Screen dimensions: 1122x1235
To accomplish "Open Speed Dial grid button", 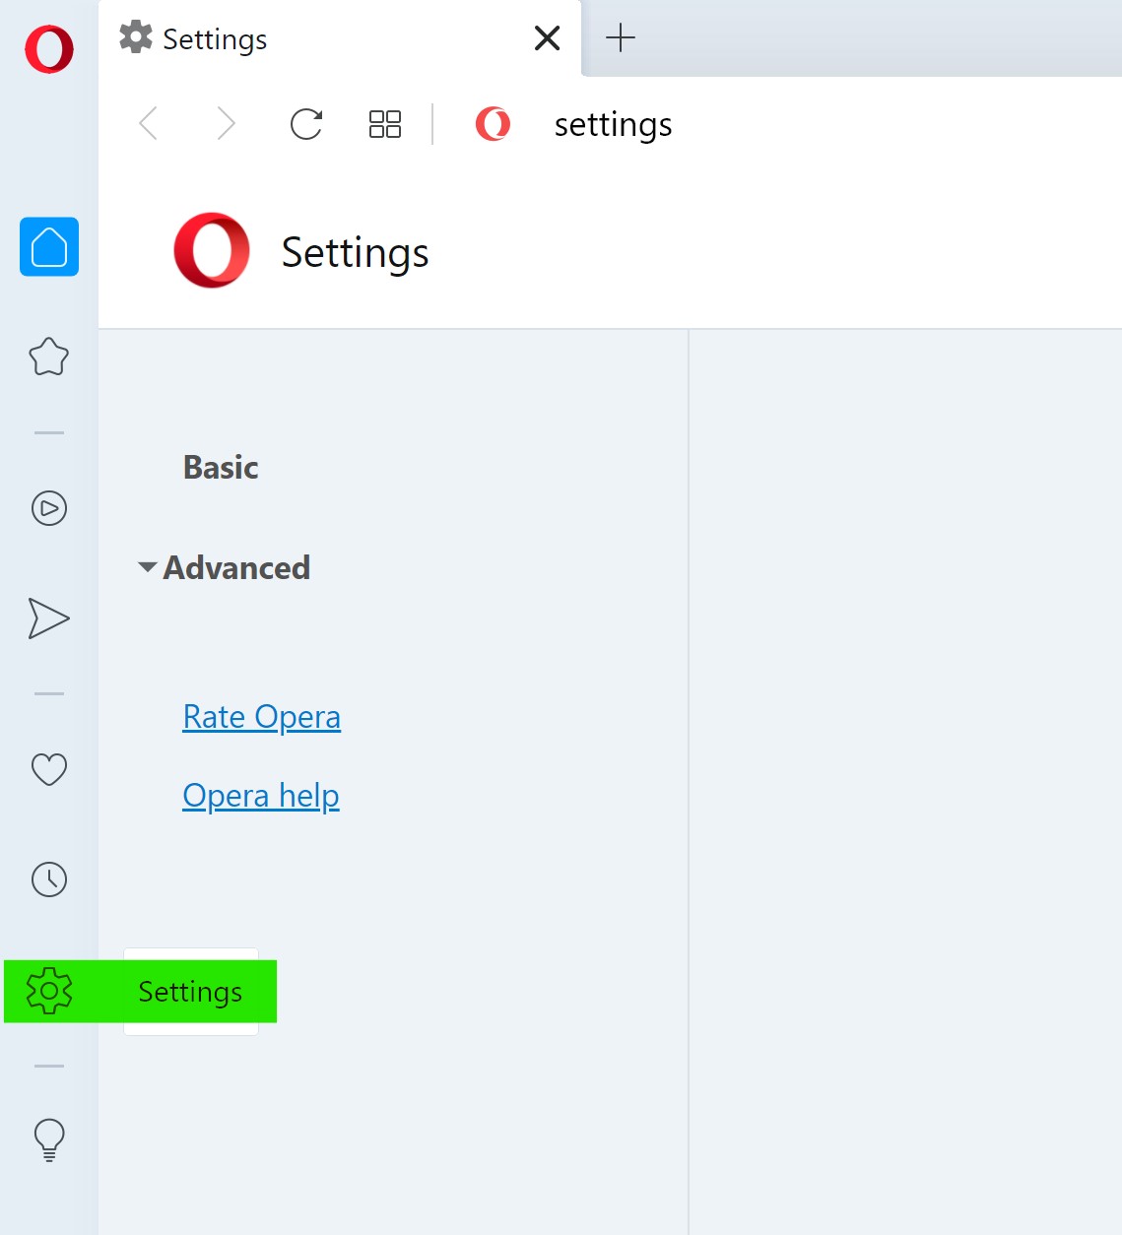I will [384, 124].
